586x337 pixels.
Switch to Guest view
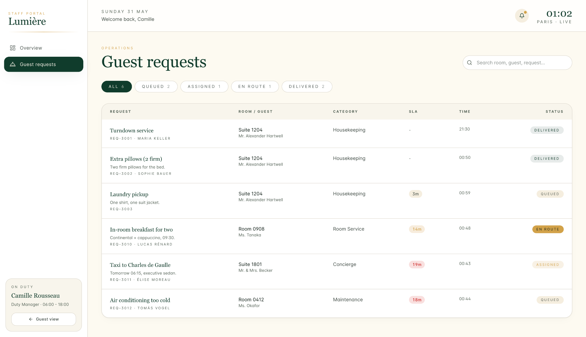(44, 319)
